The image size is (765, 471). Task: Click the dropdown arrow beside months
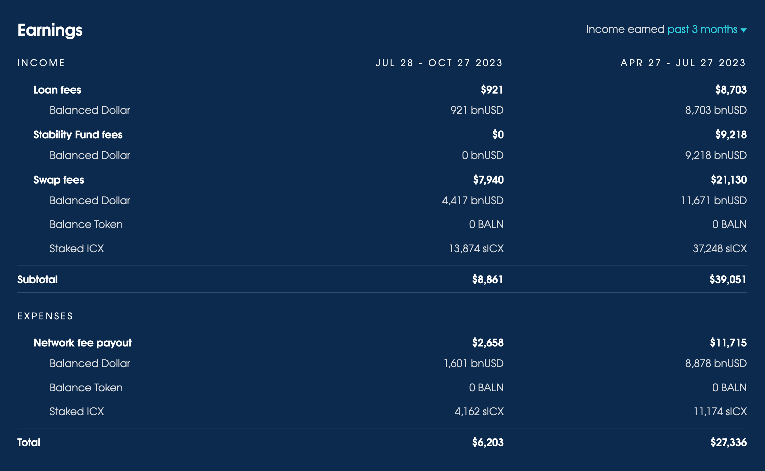point(744,30)
